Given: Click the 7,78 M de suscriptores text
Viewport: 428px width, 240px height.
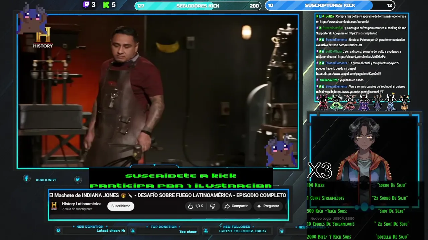Looking at the screenshot, I should 77,209.
